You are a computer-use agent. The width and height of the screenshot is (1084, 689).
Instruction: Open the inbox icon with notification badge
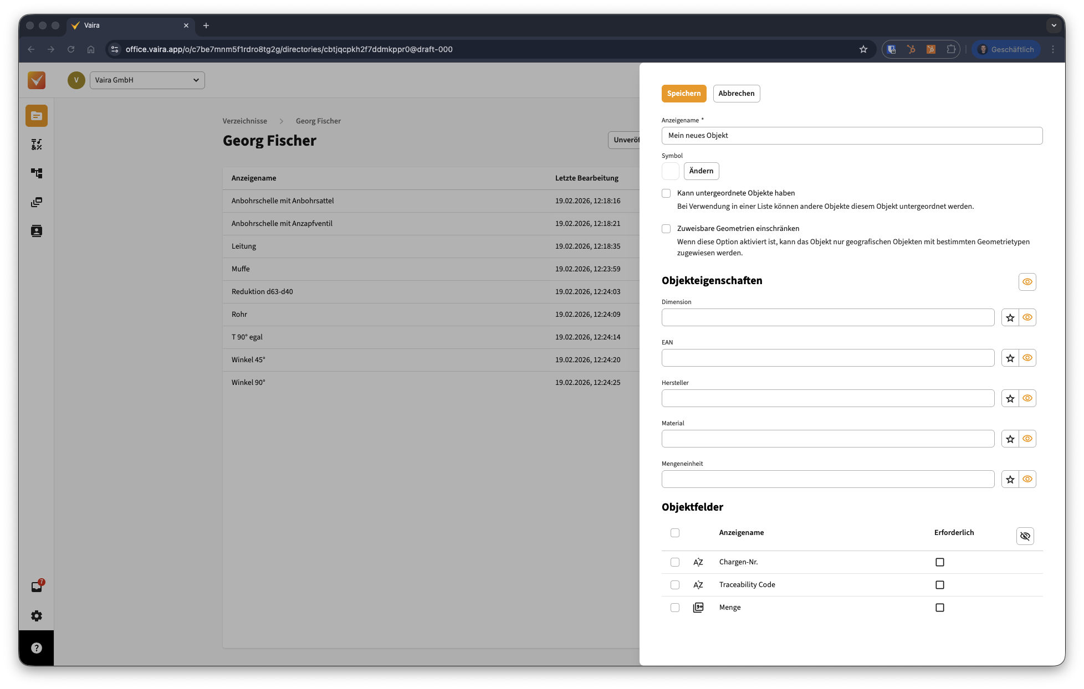[x=37, y=587]
